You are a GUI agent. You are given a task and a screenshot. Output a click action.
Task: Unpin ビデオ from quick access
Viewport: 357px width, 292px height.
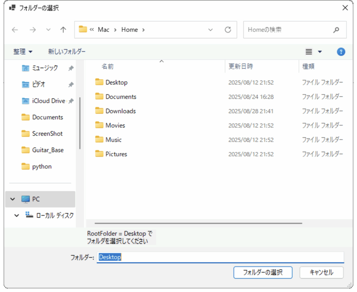pos(70,84)
